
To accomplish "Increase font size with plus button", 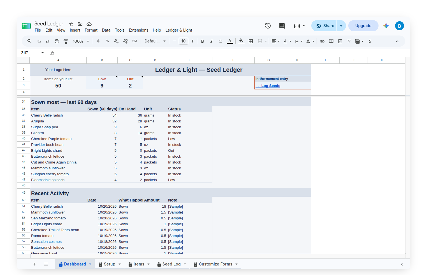I will [x=192, y=41].
